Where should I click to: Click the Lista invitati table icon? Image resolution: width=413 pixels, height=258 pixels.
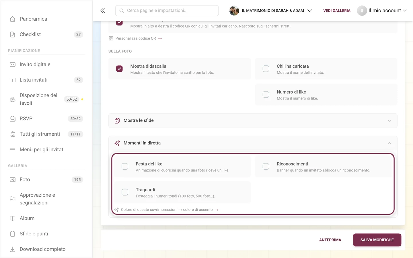tap(13, 80)
